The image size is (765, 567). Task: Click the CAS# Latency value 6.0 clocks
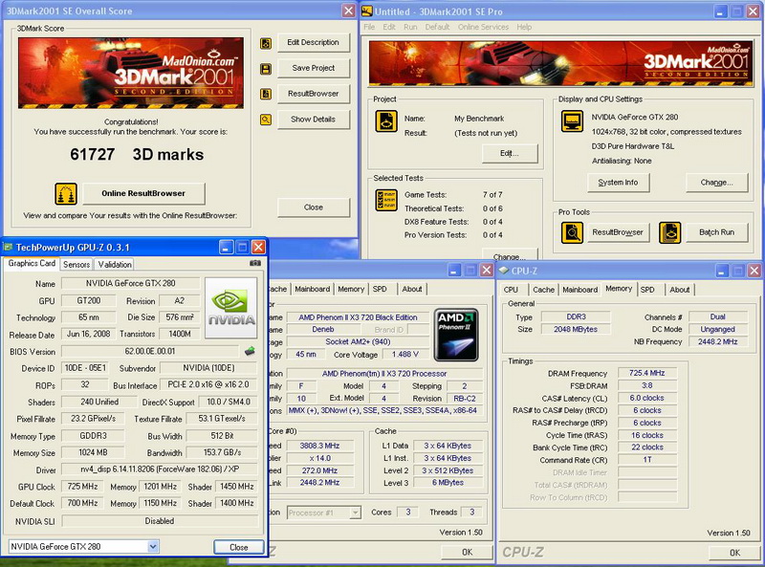click(x=647, y=398)
